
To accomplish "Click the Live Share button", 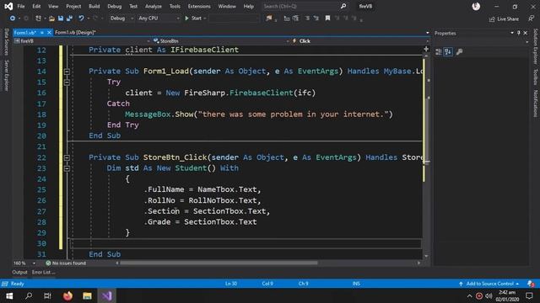I will pos(504,19).
